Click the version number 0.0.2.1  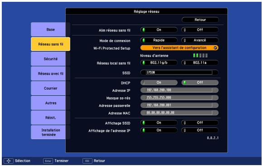(213, 138)
